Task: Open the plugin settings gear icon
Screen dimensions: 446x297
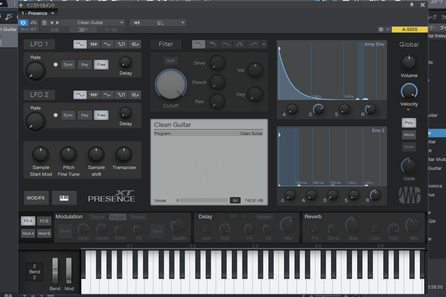Action: click(x=381, y=30)
